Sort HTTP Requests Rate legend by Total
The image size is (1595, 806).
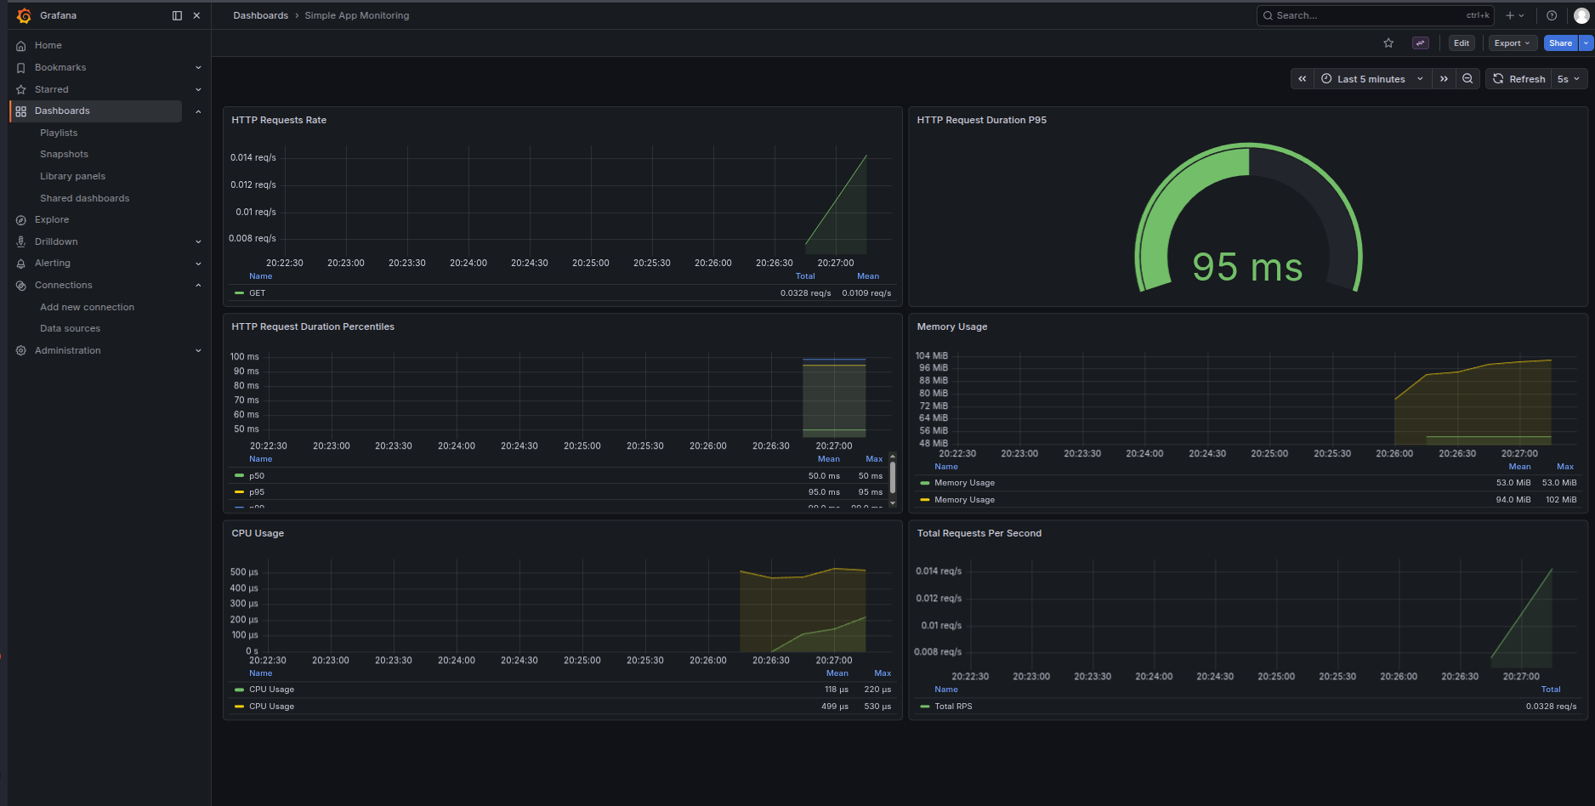coord(805,276)
